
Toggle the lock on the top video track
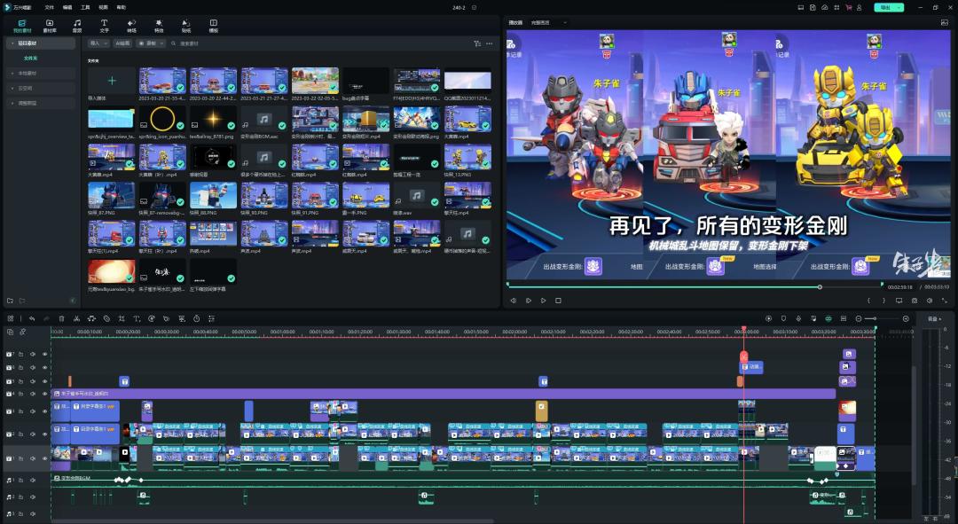tap(20, 354)
